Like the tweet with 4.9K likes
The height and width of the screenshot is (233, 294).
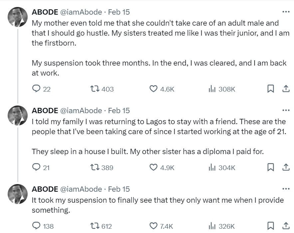click(x=153, y=167)
